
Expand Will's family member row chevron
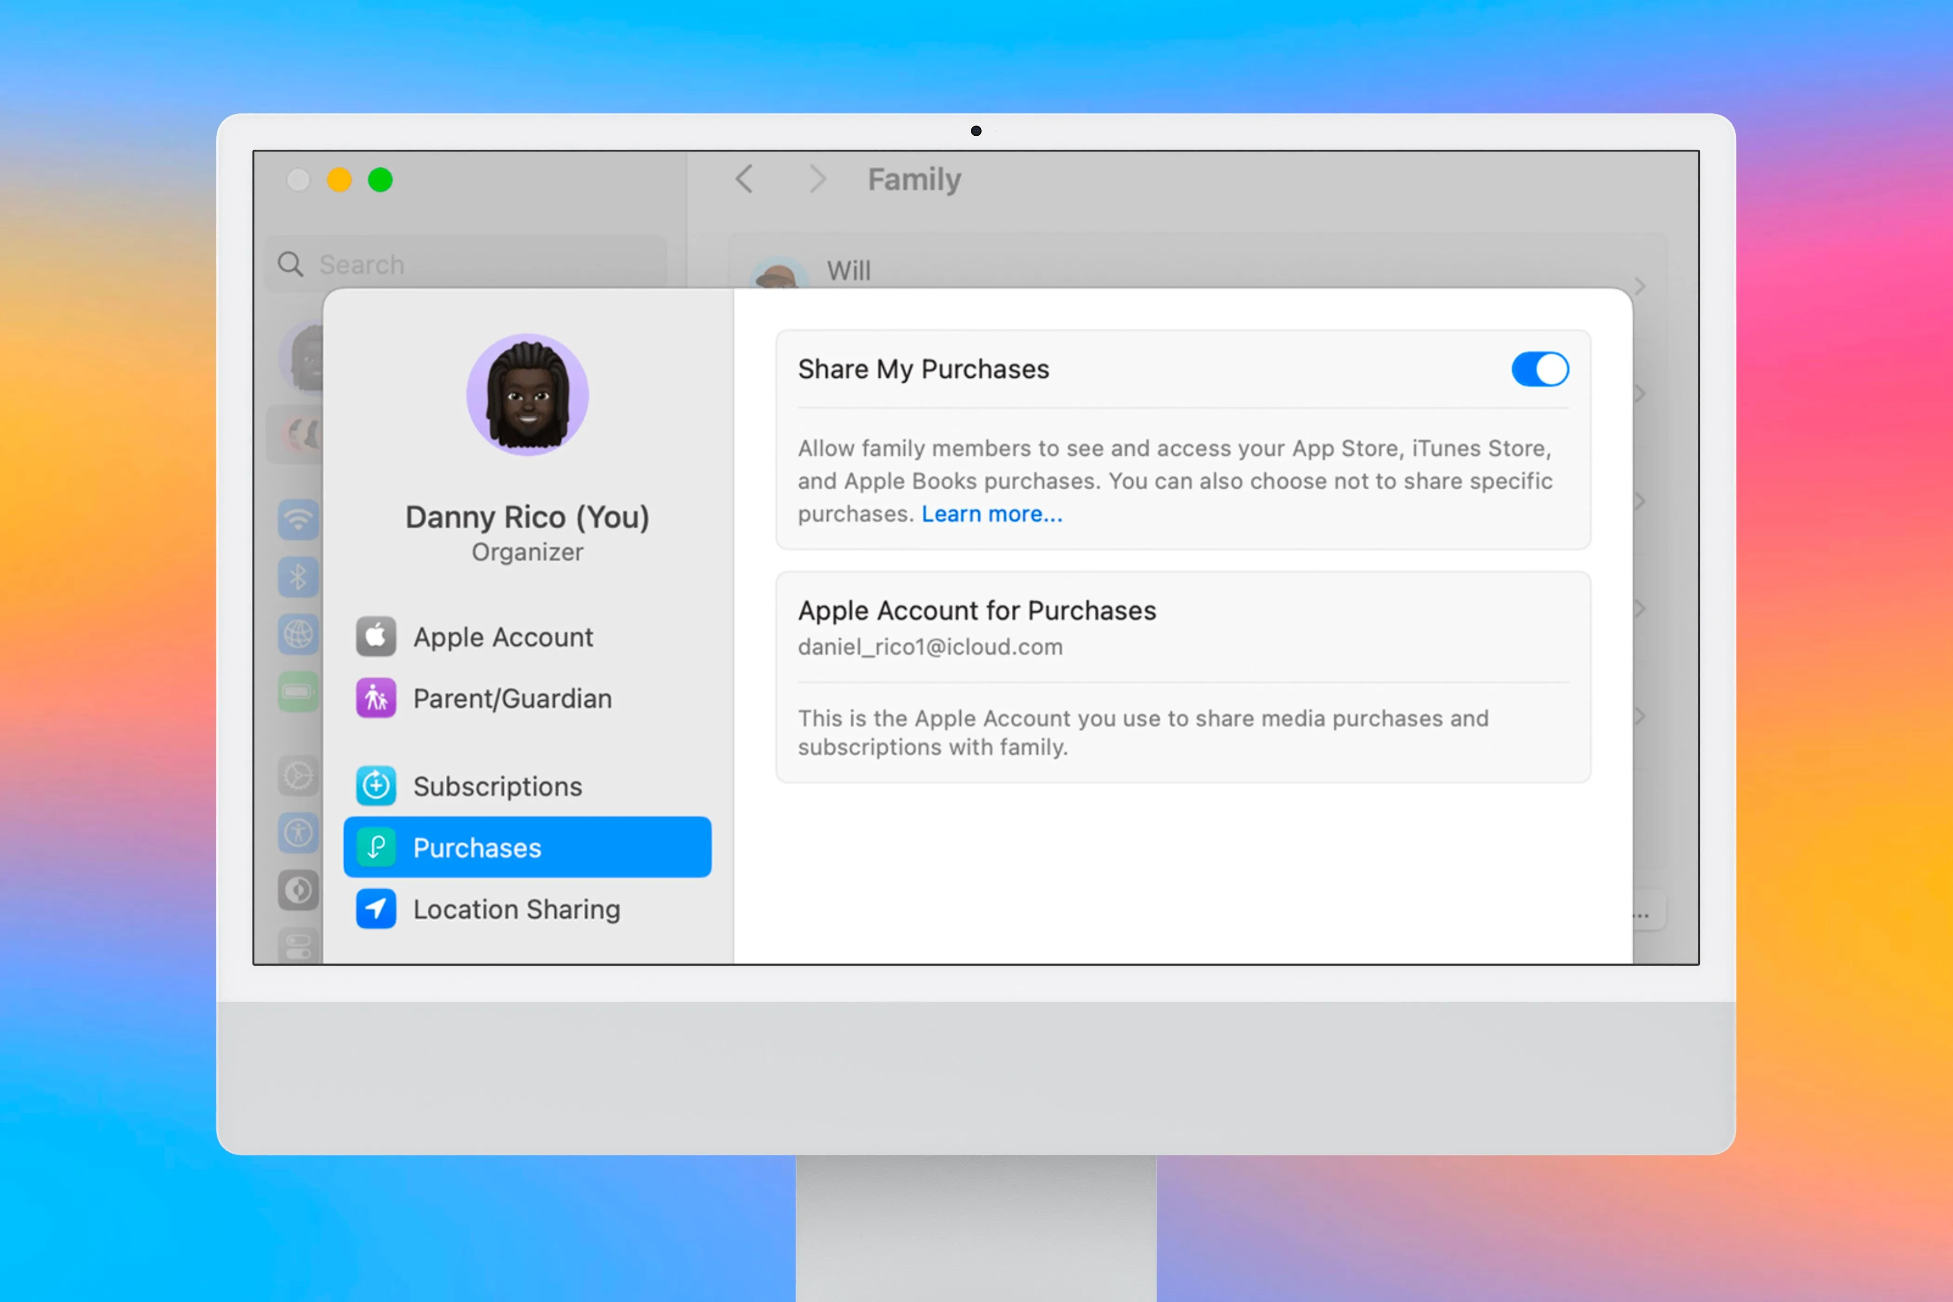(x=1640, y=286)
